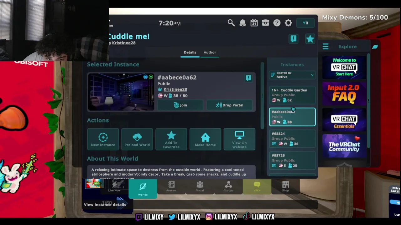
Task: Open The VRChat Community tile
Action: click(x=344, y=146)
